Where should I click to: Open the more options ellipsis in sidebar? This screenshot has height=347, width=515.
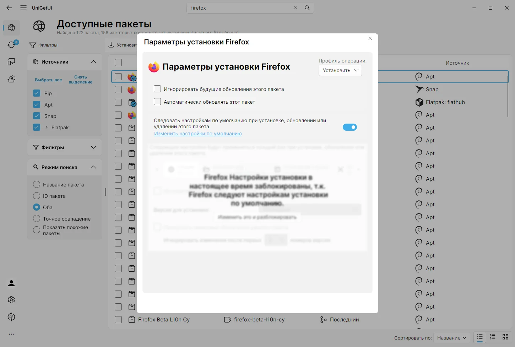(11, 334)
